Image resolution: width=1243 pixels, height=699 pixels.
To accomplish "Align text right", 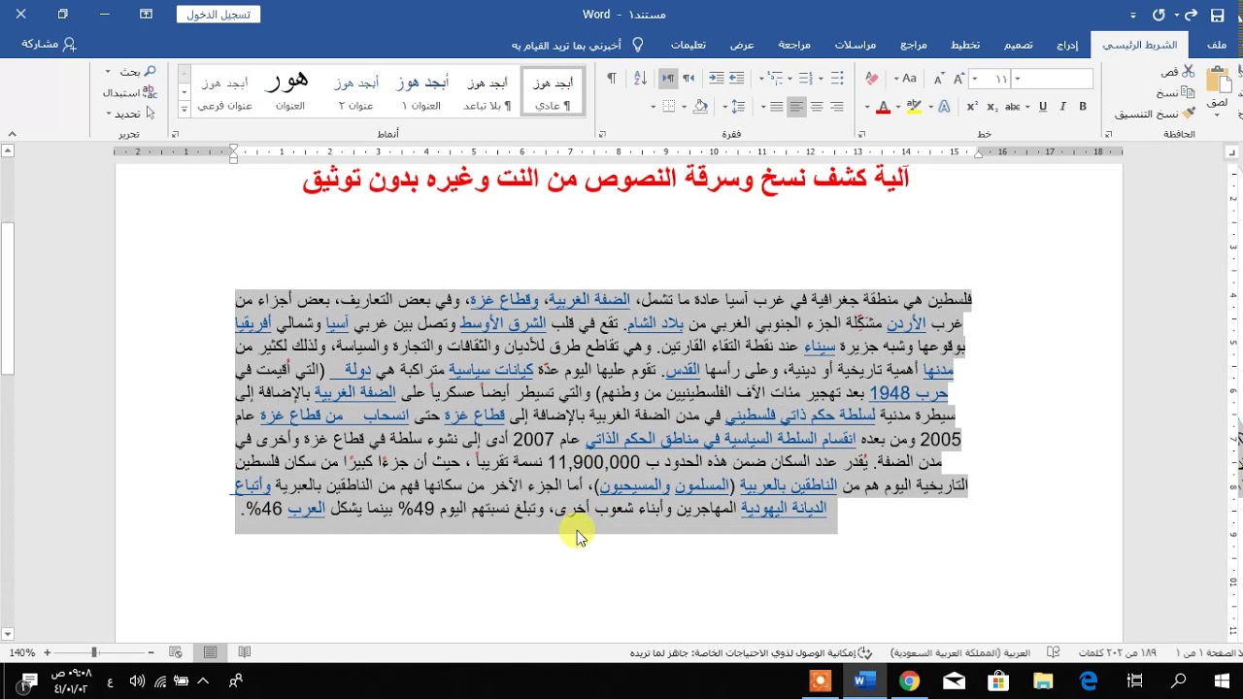I will [x=837, y=107].
